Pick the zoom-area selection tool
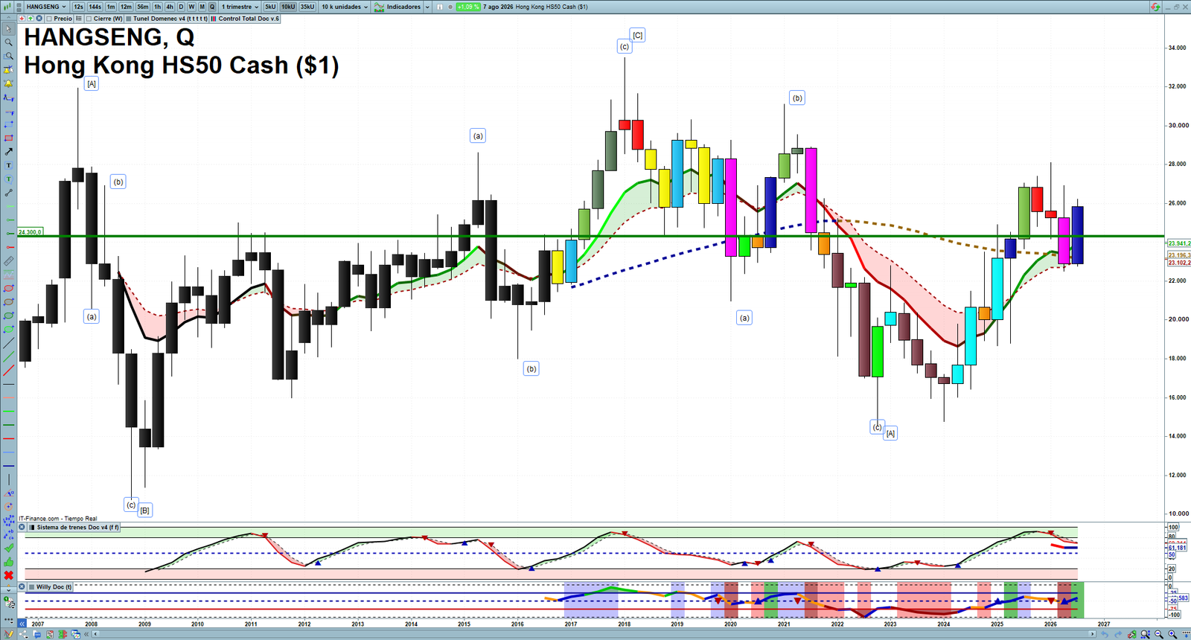Screen dimensions: 1191x640 (8, 56)
